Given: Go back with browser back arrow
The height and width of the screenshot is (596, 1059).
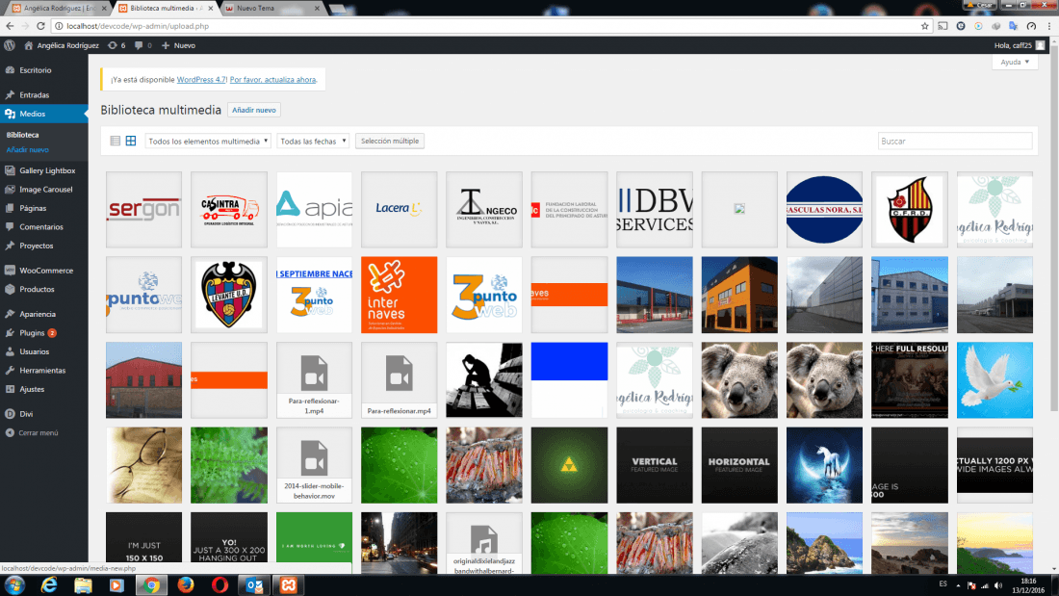Looking at the screenshot, I should (10, 26).
